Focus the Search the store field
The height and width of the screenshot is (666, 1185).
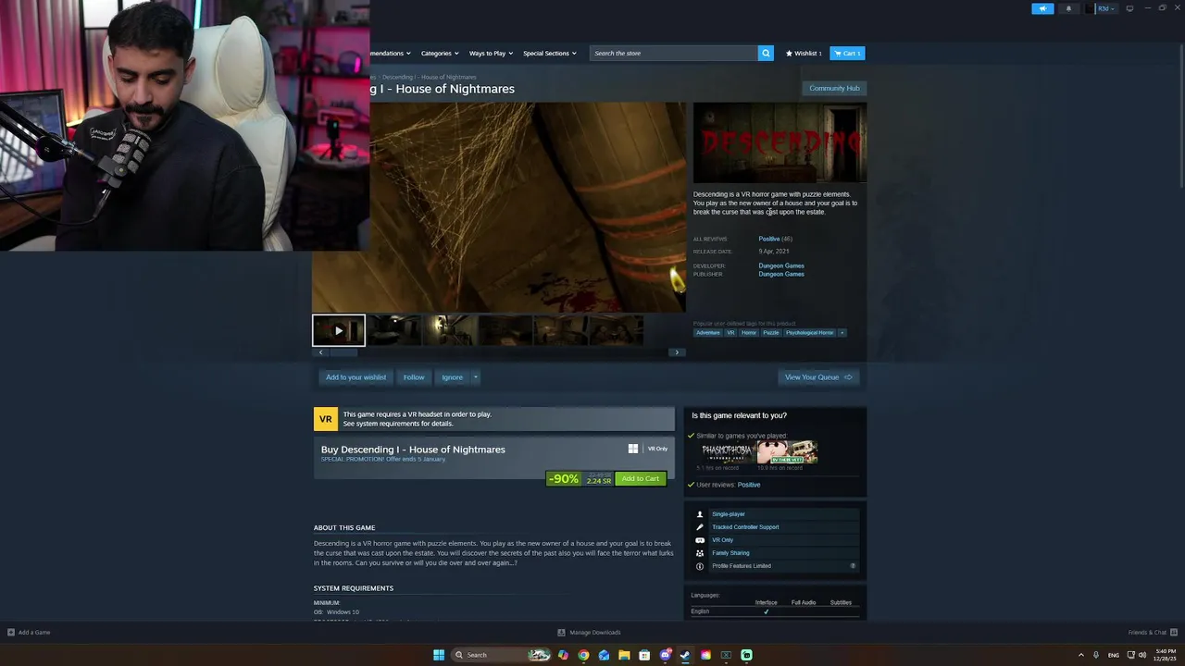(x=674, y=53)
